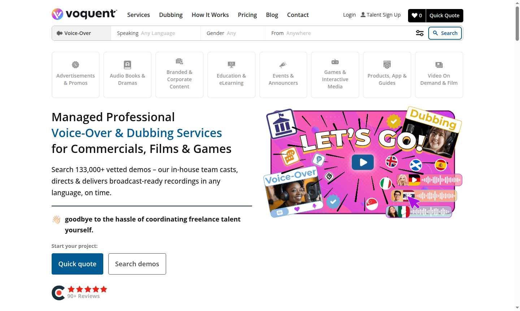Open the favorites heart counter
This screenshot has height=311, width=520.
417,16
